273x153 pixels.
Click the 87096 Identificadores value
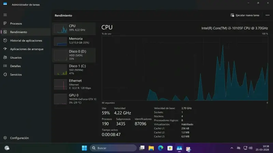coord(141,124)
